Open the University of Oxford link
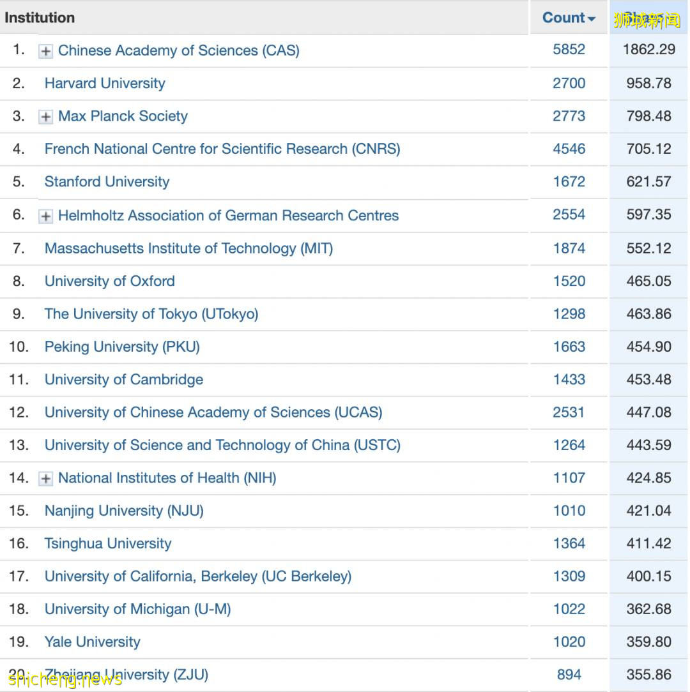This screenshot has width=690, height=692. click(109, 282)
